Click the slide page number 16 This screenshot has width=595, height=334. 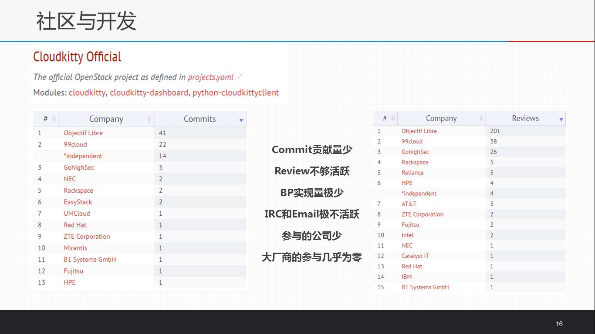559,324
